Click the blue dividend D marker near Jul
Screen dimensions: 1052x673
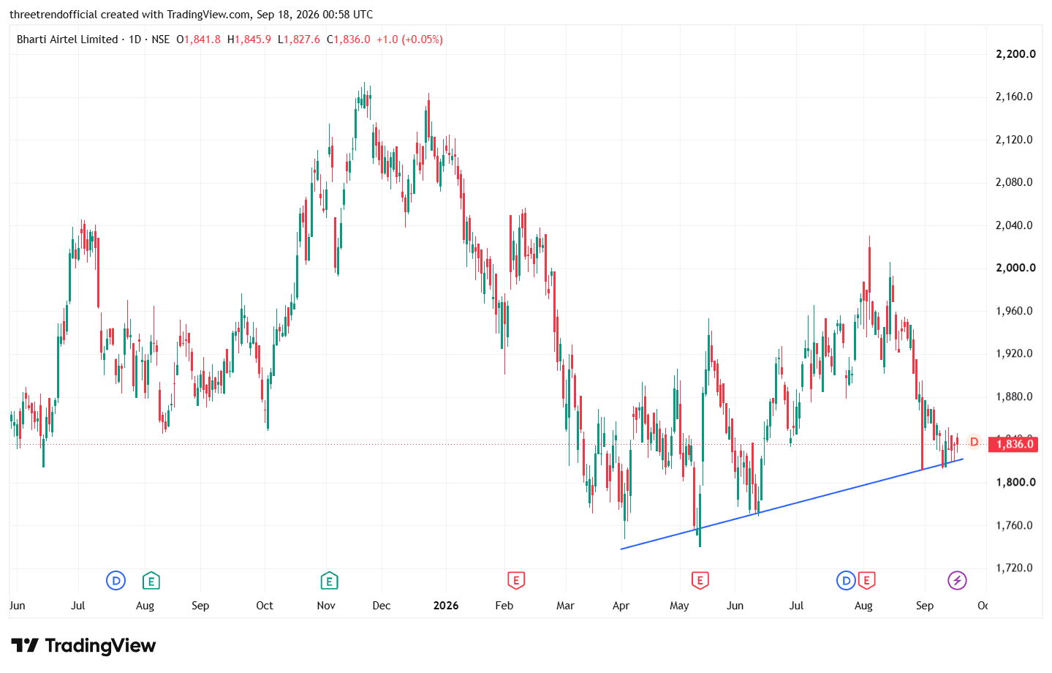click(x=116, y=581)
